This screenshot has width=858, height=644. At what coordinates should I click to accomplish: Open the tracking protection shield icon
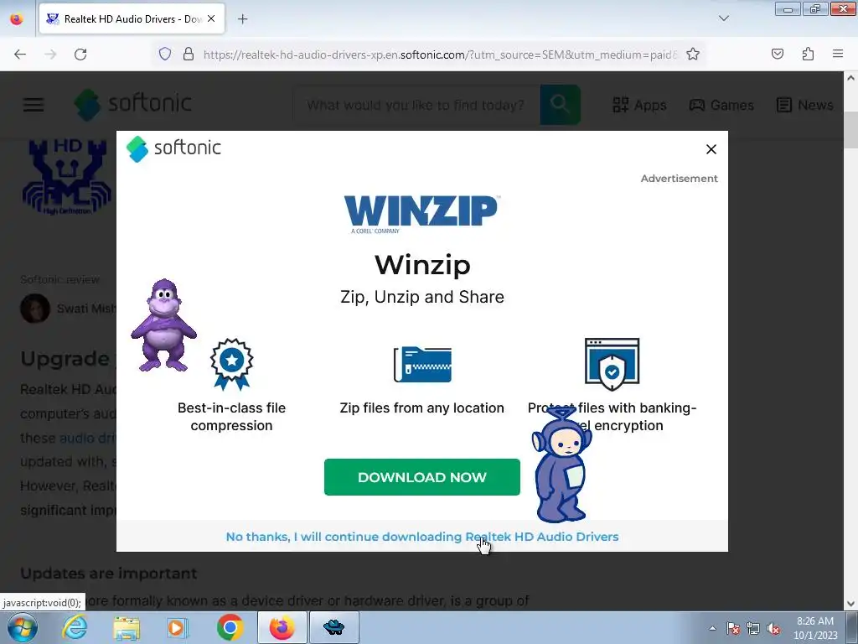[x=165, y=54]
